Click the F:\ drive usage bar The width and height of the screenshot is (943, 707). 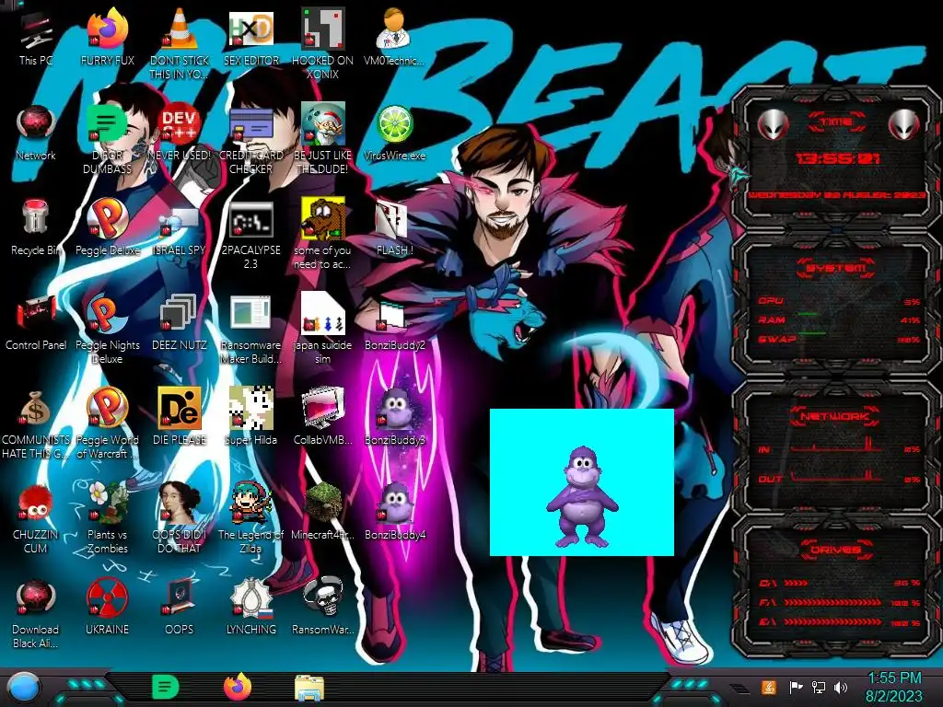tap(832, 602)
